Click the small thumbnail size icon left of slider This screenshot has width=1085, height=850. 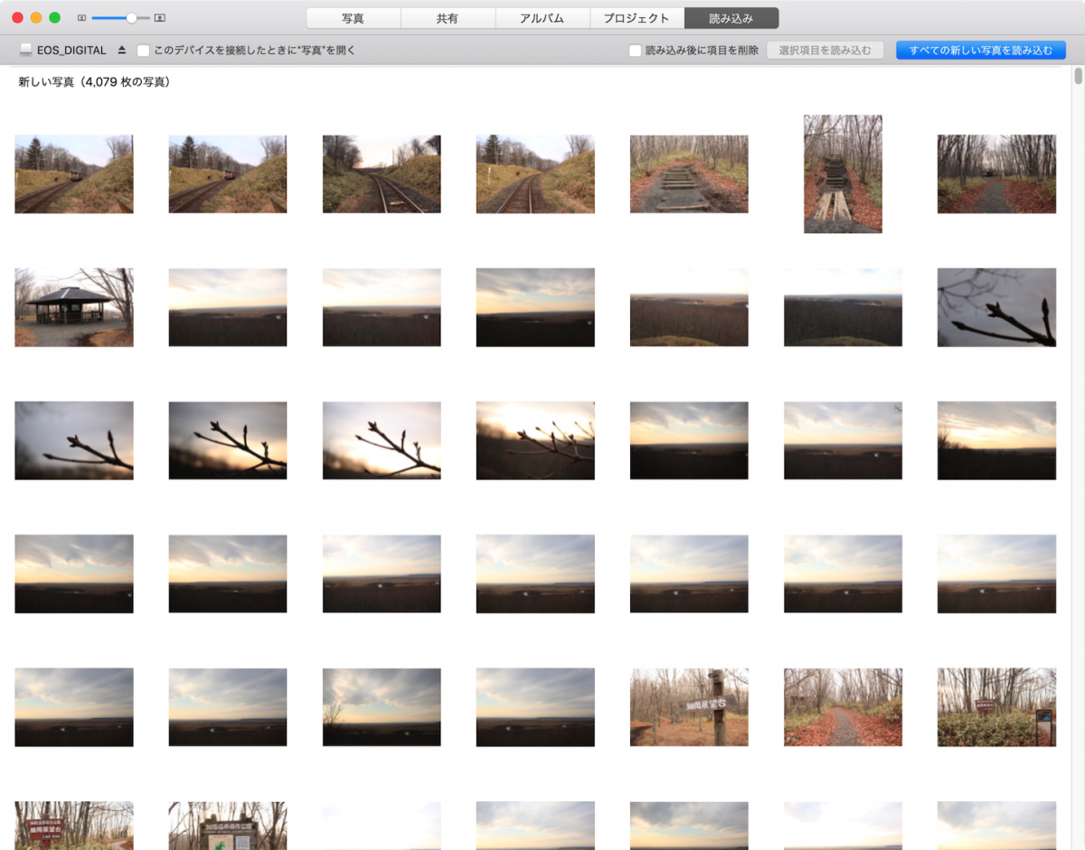pos(81,17)
